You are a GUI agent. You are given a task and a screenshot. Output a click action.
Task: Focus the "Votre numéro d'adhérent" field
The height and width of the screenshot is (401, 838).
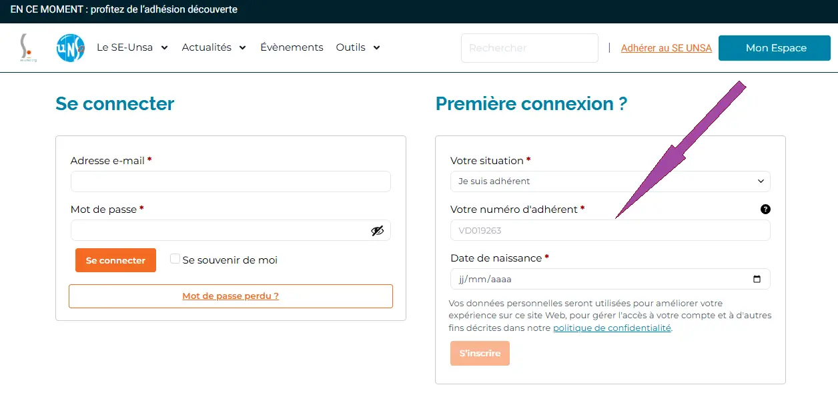[610, 231]
